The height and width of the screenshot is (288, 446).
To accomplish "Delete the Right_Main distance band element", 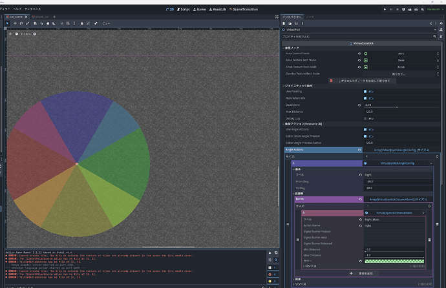I will tap(430, 240).
